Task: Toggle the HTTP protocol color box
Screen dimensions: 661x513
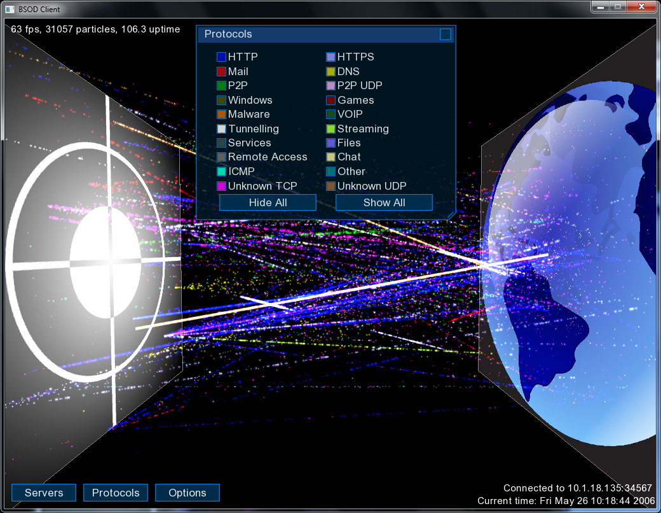Action: [x=221, y=57]
